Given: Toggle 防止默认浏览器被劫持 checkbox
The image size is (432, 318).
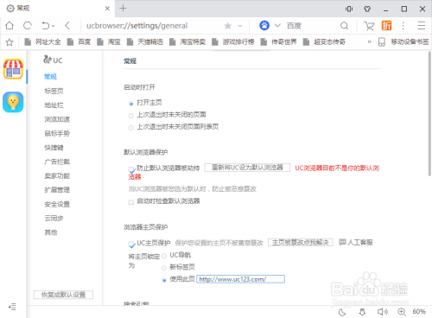Looking at the screenshot, I should pos(131,169).
